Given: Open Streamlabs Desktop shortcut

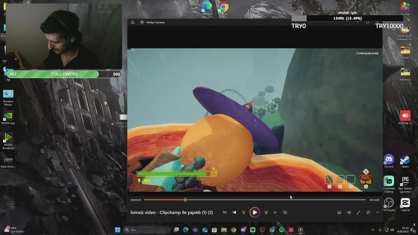Looking at the screenshot, I should tap(389, 184).
